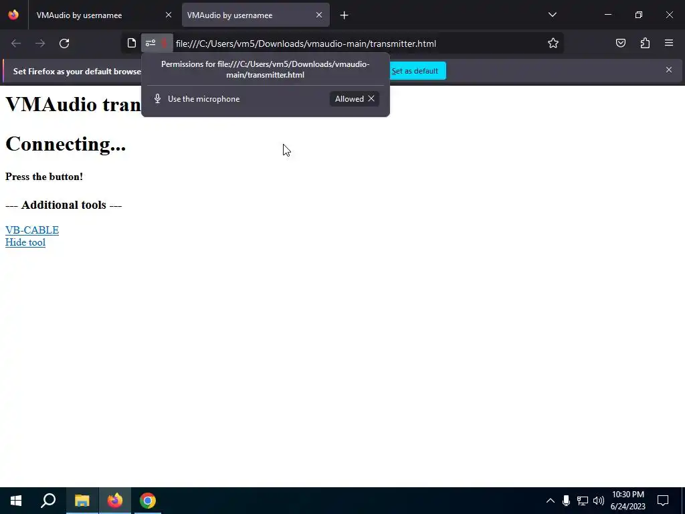Click the Connecting... heading text

point(66,144)
